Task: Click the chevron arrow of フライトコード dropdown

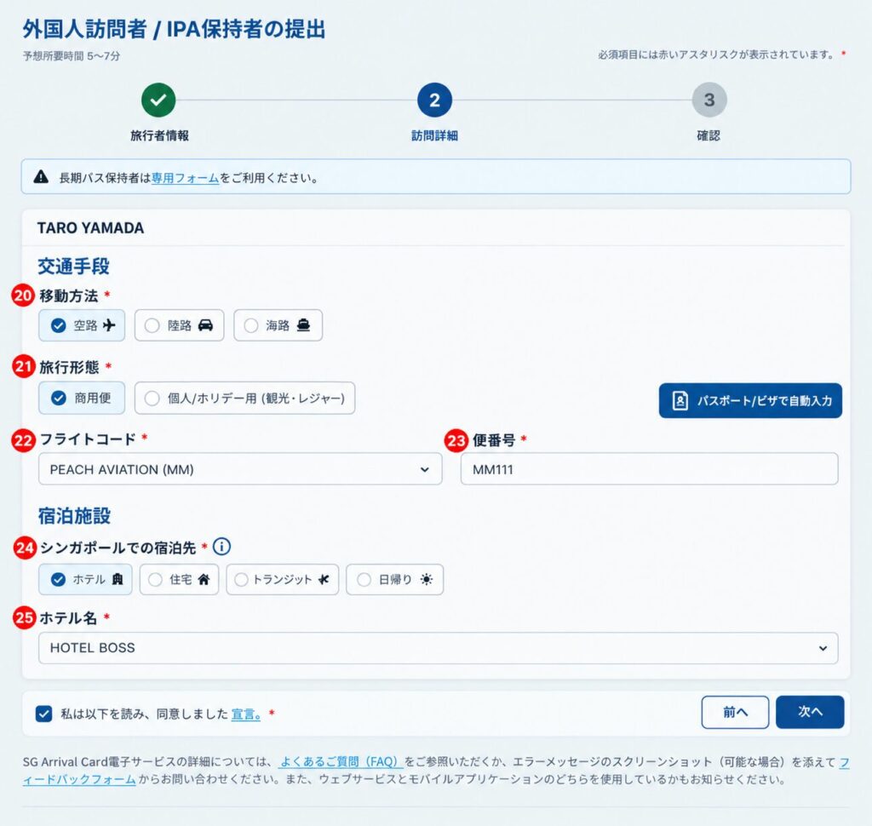Action: tap(425, 469)
